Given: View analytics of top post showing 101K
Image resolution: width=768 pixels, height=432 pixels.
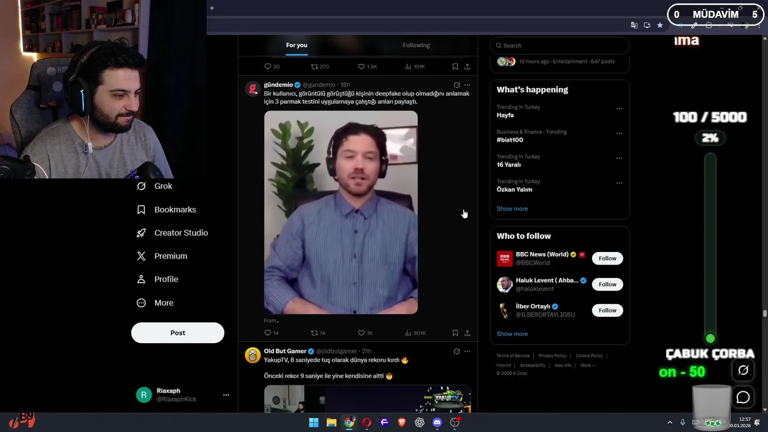Looking at the screenshot, I should [415, 67].
